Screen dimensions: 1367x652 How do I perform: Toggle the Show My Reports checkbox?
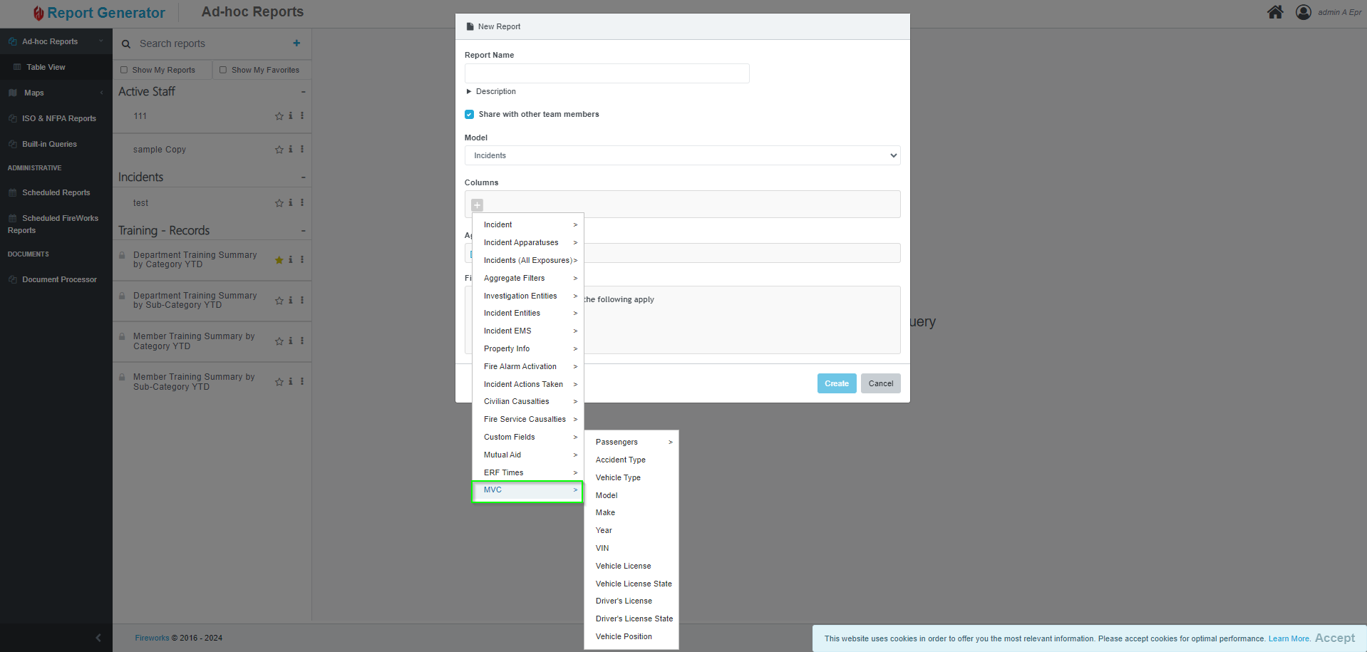[124, 70]
